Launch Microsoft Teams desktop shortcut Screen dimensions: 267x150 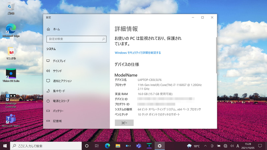point(11,120)
